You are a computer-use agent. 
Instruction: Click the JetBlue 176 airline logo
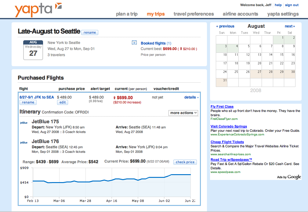[x=24, y=142]
